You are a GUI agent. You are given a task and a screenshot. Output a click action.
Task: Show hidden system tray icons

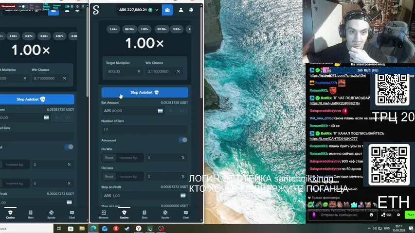pyautogui.click(x=369, y=229)
